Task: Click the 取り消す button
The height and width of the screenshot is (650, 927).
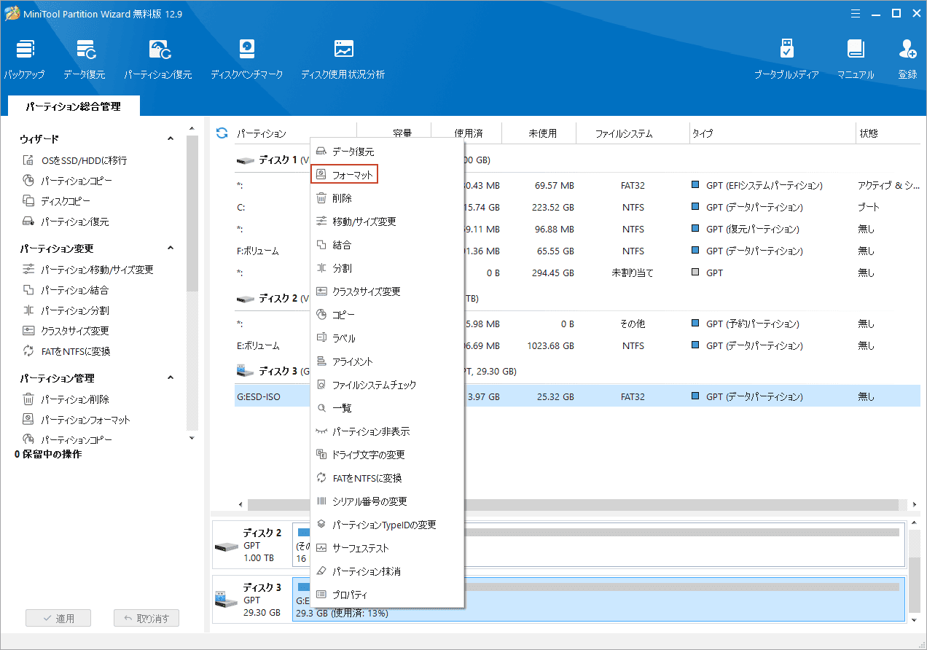Action: click(x=146, y=618)
